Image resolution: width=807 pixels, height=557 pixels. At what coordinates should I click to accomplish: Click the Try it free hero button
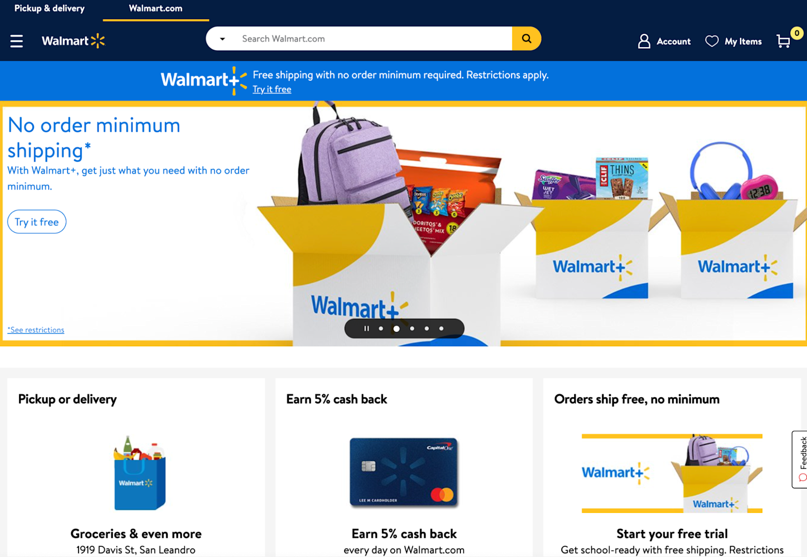pos(37,222)
